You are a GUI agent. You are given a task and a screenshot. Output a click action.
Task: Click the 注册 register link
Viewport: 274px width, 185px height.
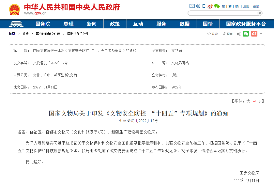[x=246, y=6]
